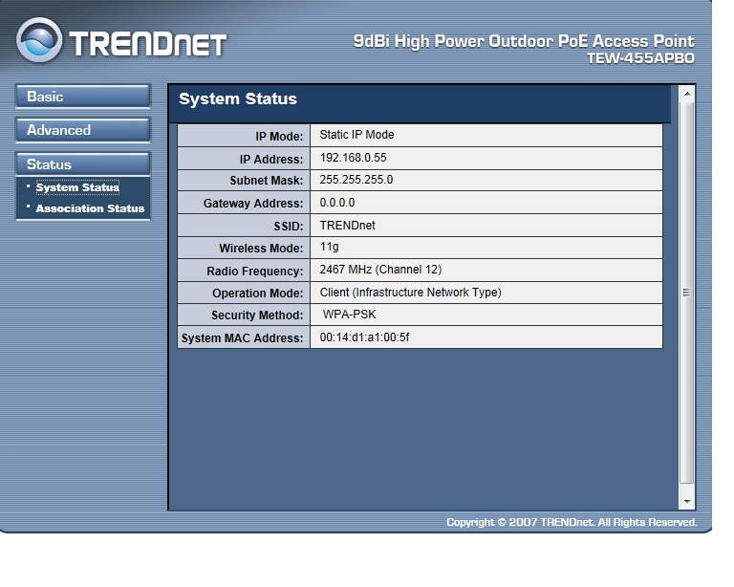The image size is (734, 587).
Task: Click the TRENDnet wordmark in header
Action: click(148, 45)
